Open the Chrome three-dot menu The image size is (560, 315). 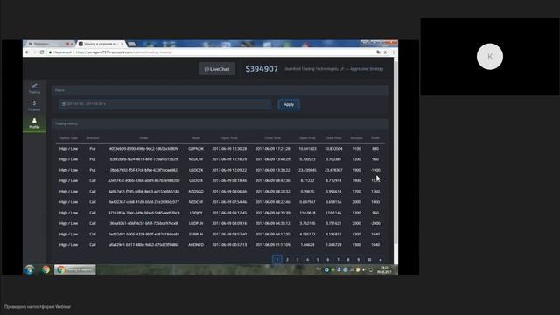[393, 52]
